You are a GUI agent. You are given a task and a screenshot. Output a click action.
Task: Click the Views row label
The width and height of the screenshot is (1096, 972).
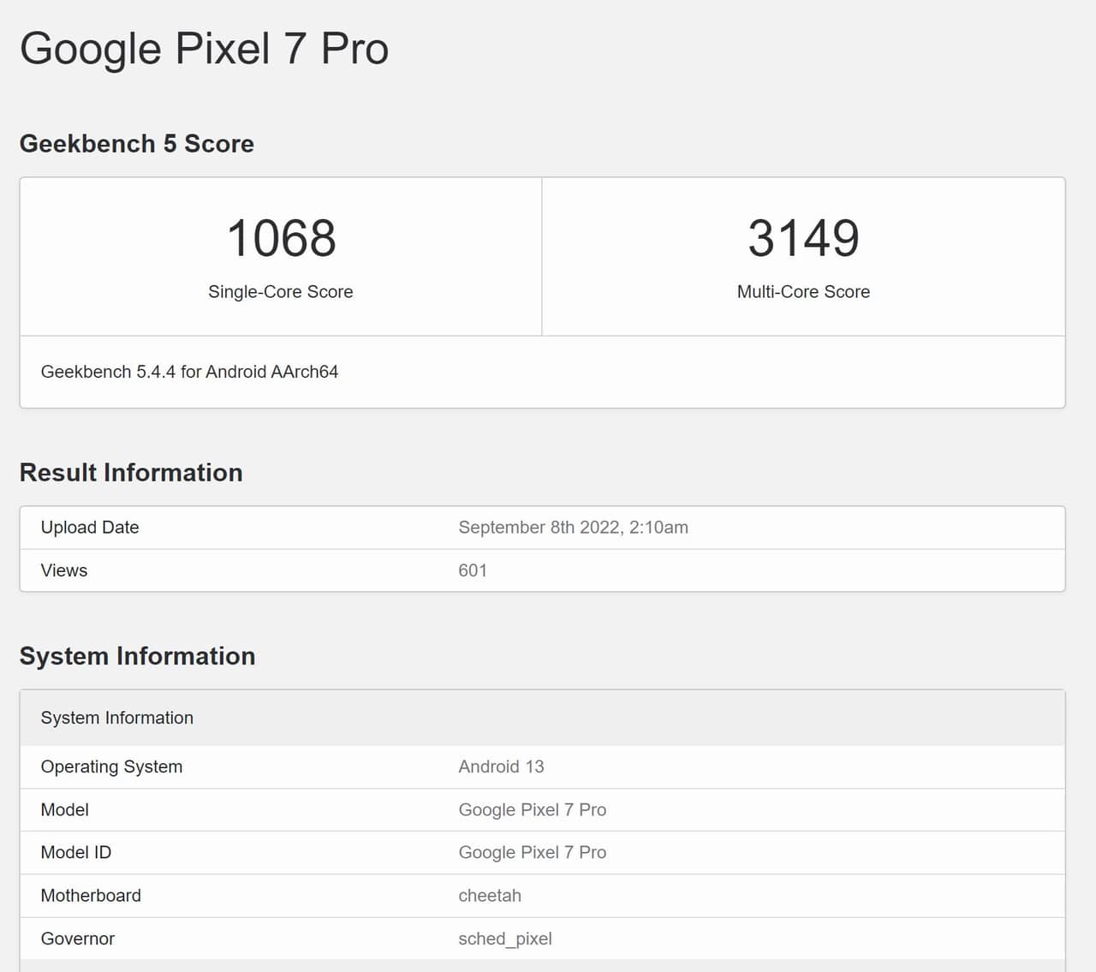pos(63,570)
